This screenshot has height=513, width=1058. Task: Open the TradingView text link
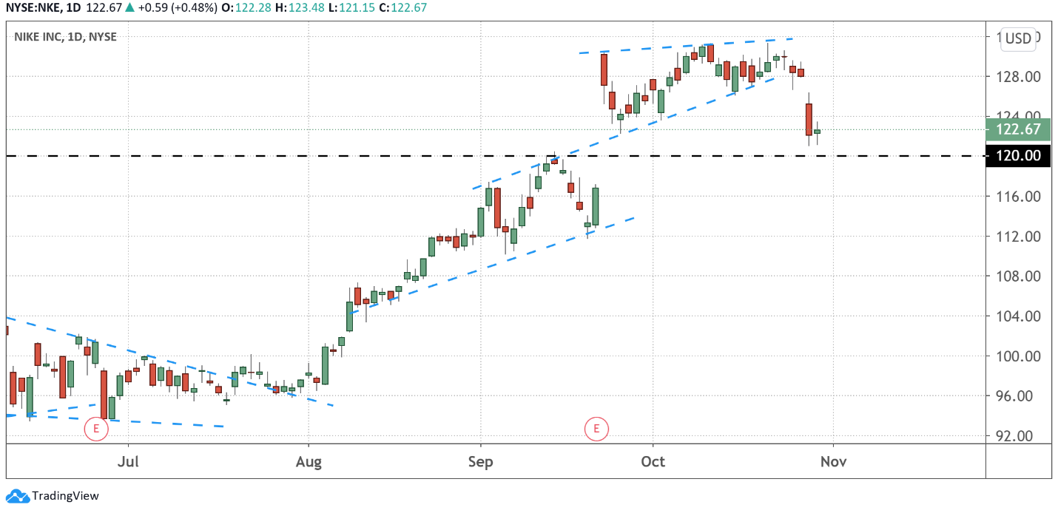65,496
